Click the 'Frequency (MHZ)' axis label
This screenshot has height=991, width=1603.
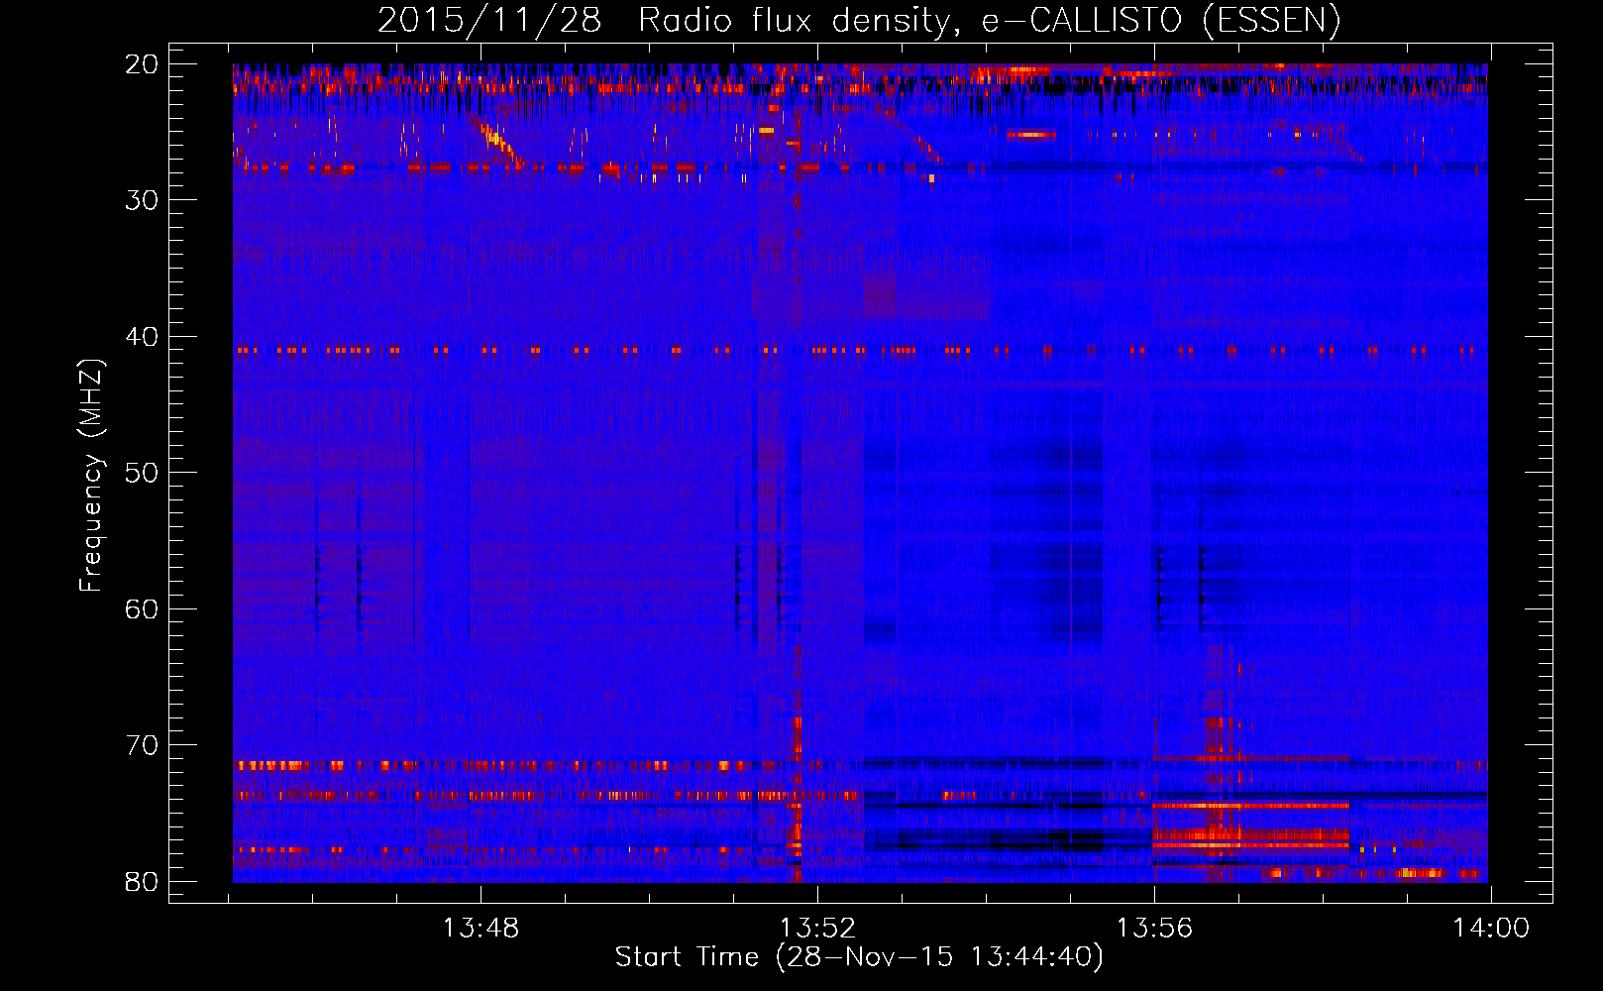91,476
